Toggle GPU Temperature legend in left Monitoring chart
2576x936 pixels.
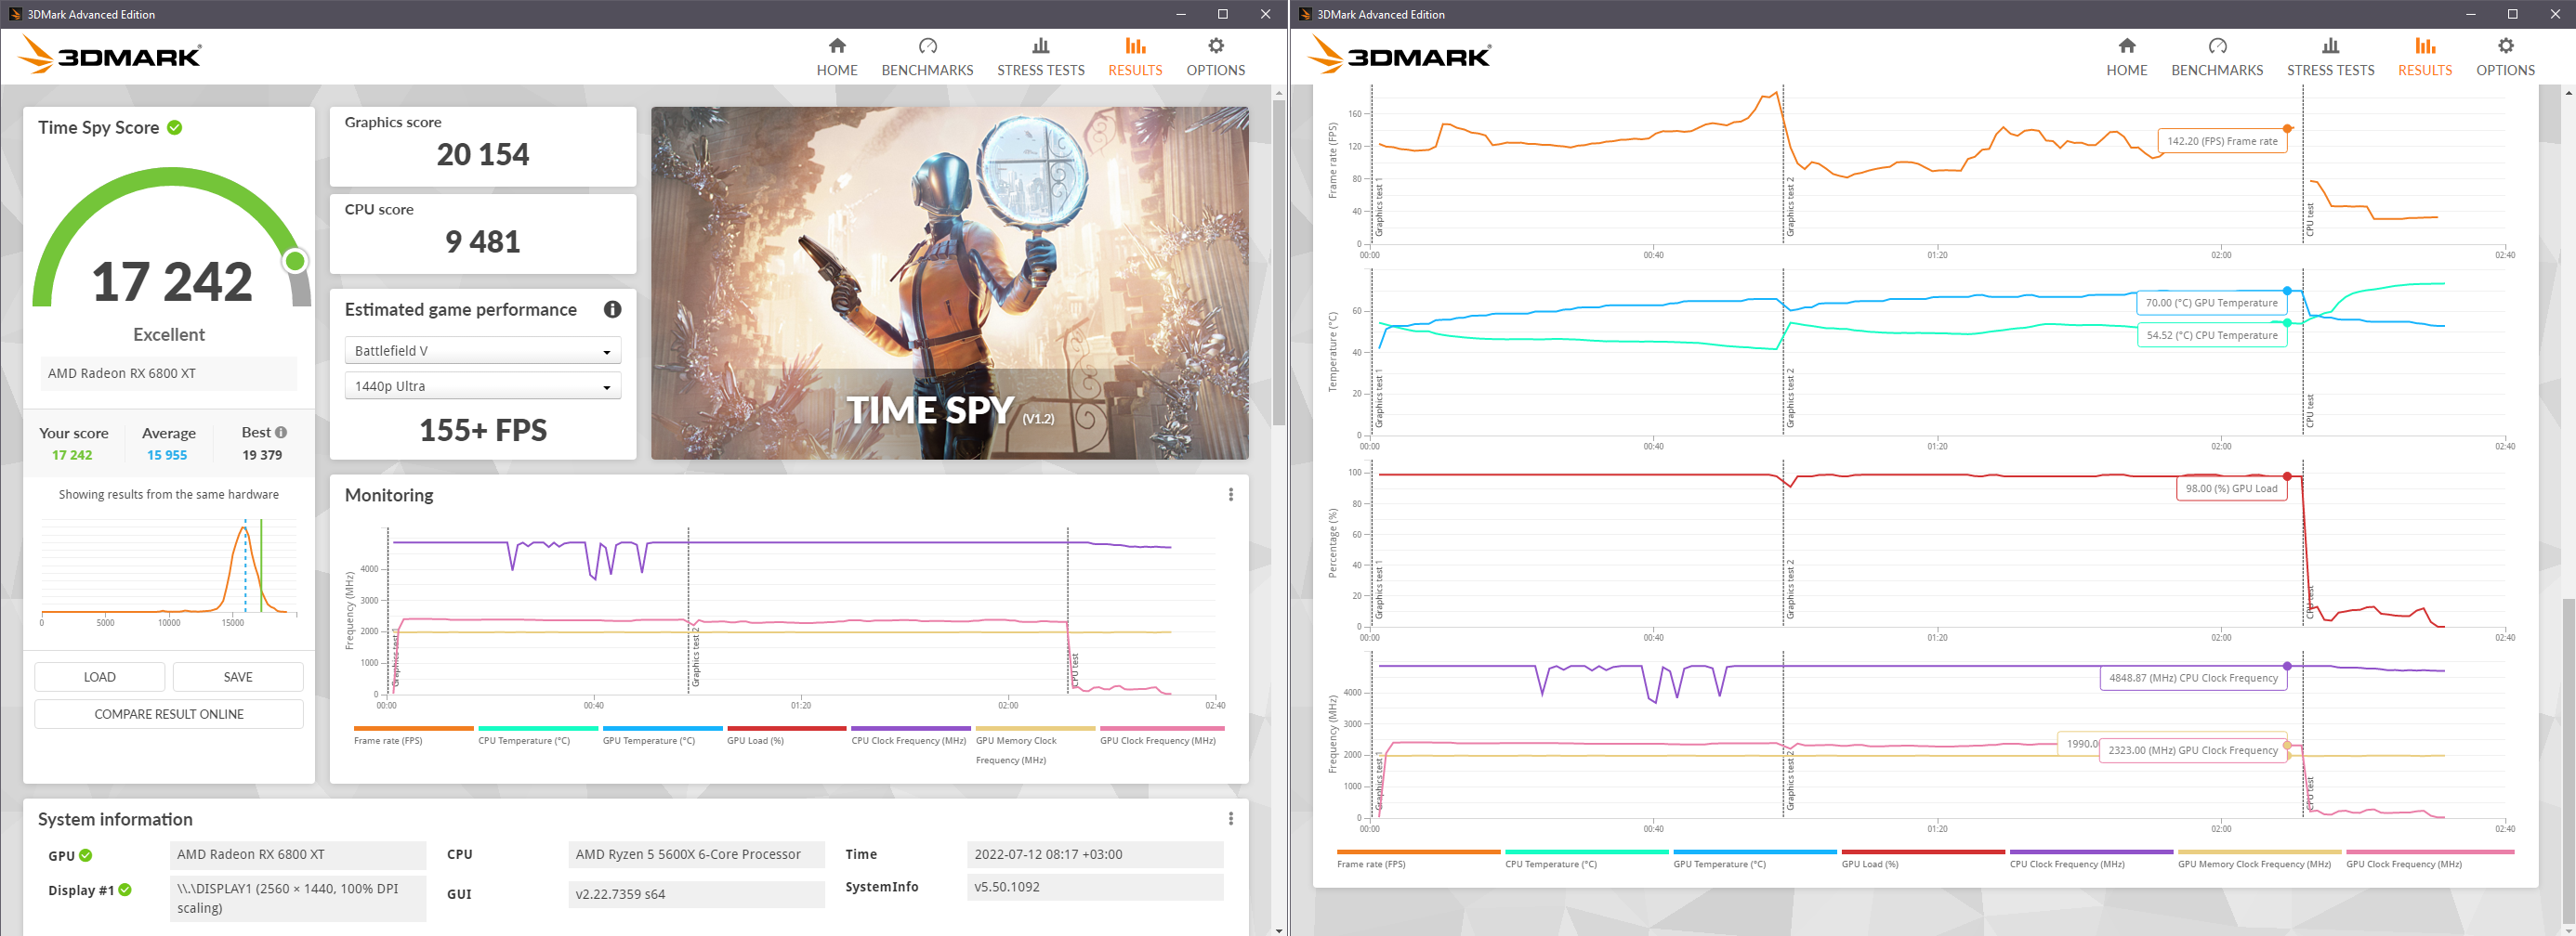point(662,735)
